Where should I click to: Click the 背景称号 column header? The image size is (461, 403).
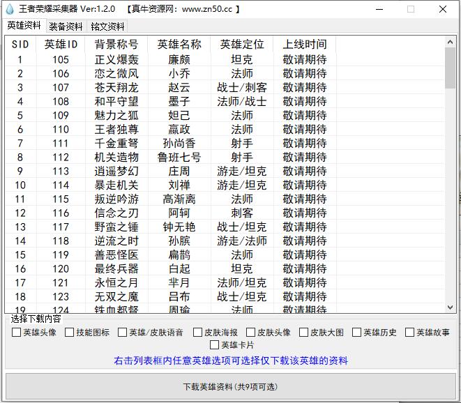coord(116,45)
